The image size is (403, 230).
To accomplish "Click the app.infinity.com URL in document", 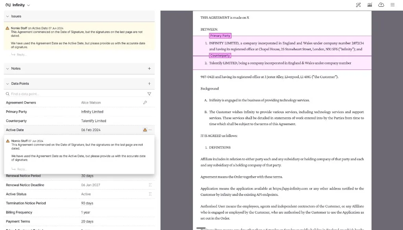I will click(x=290, y=188).
